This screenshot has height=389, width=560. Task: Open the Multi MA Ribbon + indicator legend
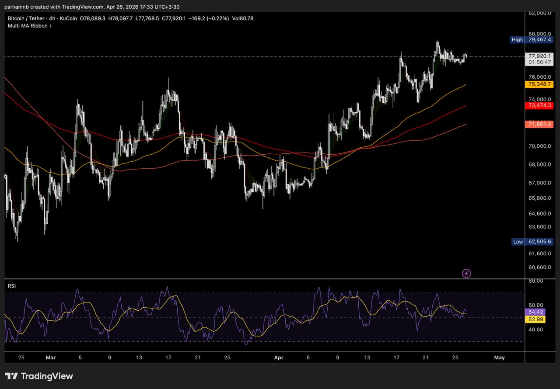coord(30,26)
